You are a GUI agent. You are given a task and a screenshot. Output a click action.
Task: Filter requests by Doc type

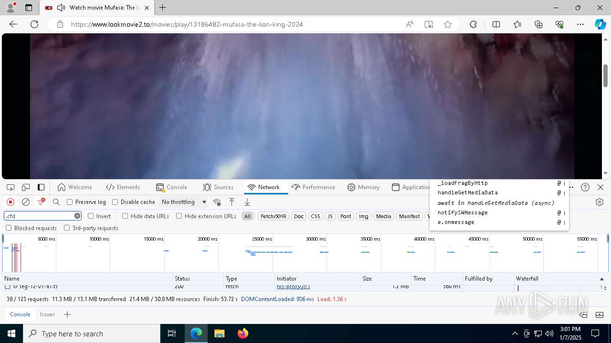(299, 216)
